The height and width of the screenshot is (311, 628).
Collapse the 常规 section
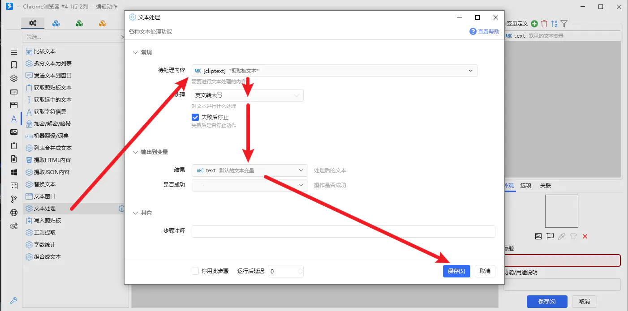tap(135, 52)
